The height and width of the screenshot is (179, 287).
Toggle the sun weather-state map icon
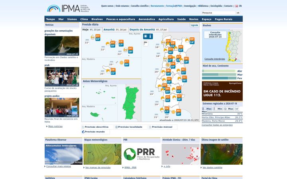click(145, 36)
